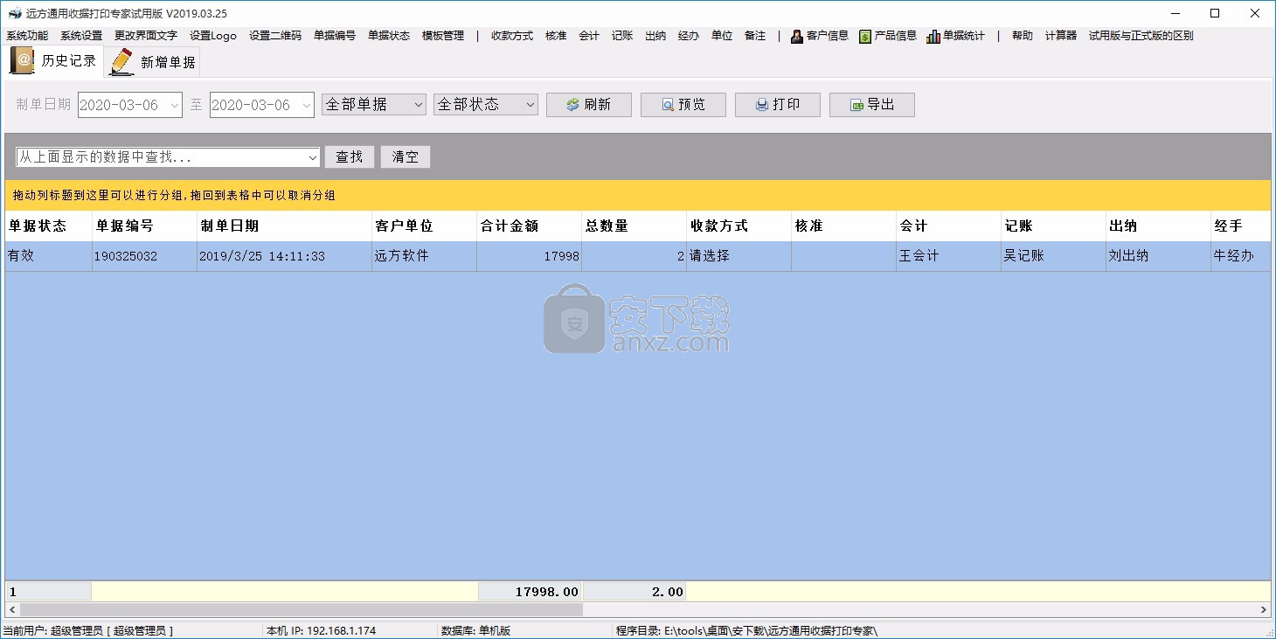The image size is (1276, 639).
Task: Open the 设置Logo menu
Action: click(x=213, y=36)
